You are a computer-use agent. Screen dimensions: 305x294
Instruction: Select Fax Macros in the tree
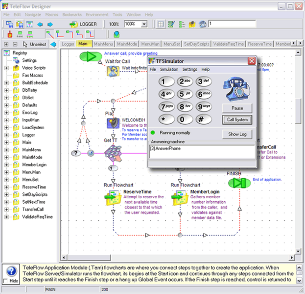pos(32,75)
